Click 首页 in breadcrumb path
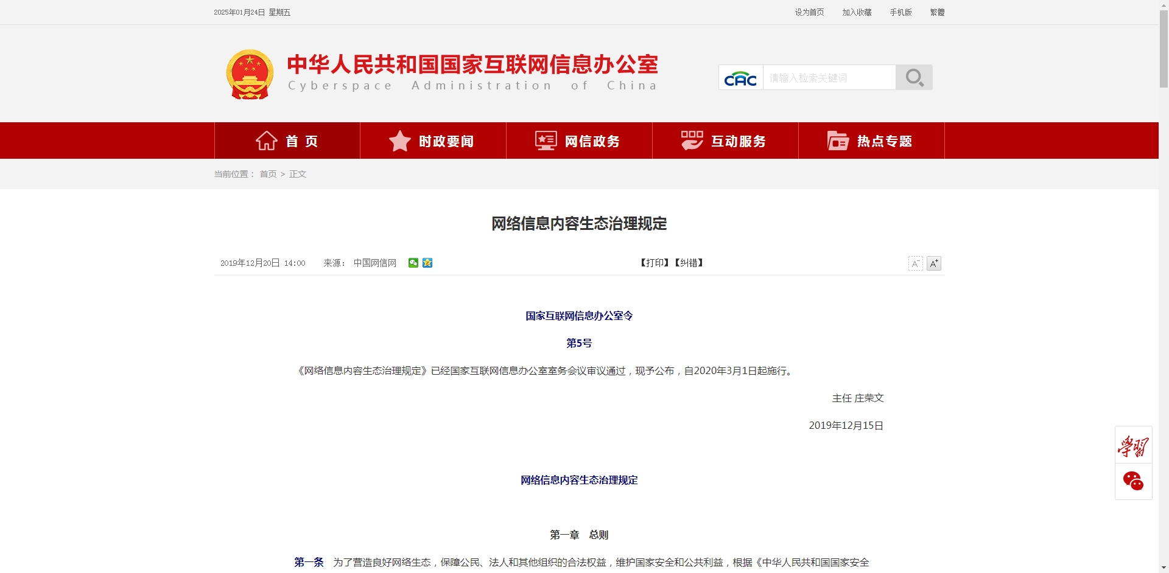1169x573 pixels. coord(268,174)
